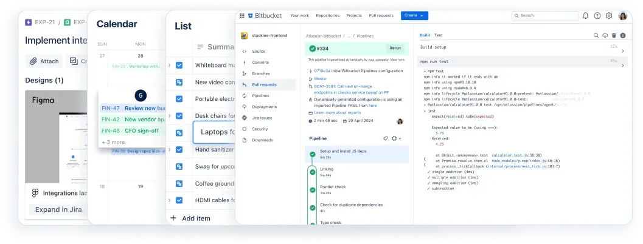
Task: Toggle checkbox for Portable electr row
Action: coord(179,99)
